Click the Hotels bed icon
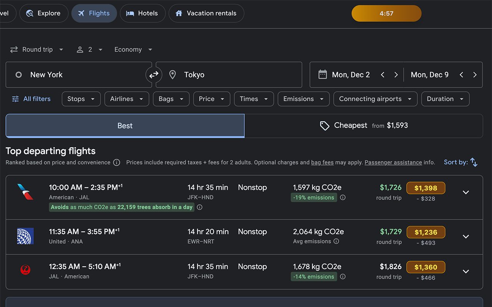The height and width of the screenshot is (307, 492). (x=130, y=13)
